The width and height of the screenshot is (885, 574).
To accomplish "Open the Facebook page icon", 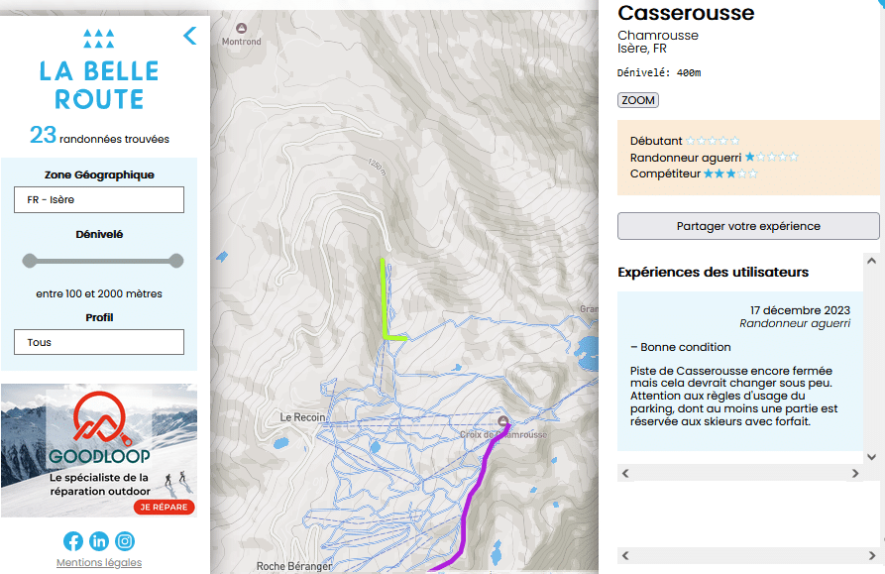I will (73, 541).
